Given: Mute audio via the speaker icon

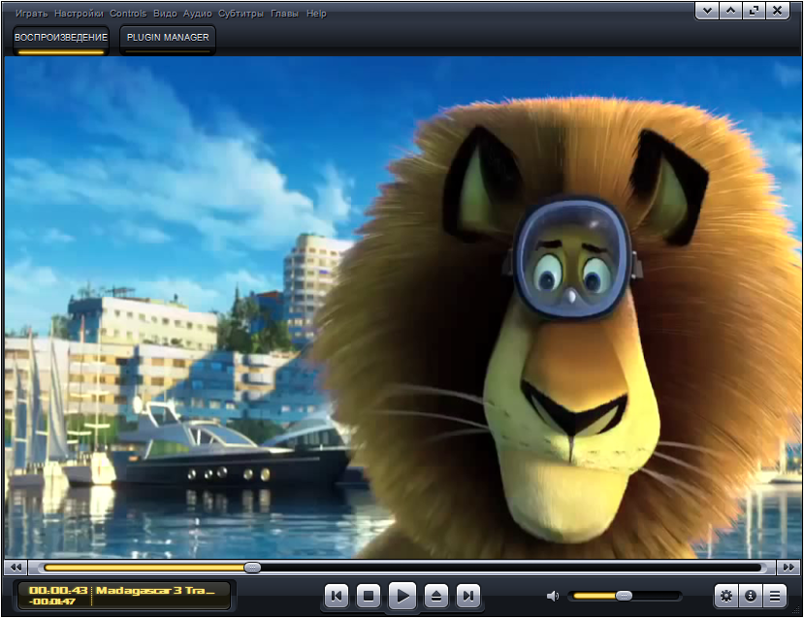Looking at the screenshot, I should pyautogui.click(x=553, y=596).
